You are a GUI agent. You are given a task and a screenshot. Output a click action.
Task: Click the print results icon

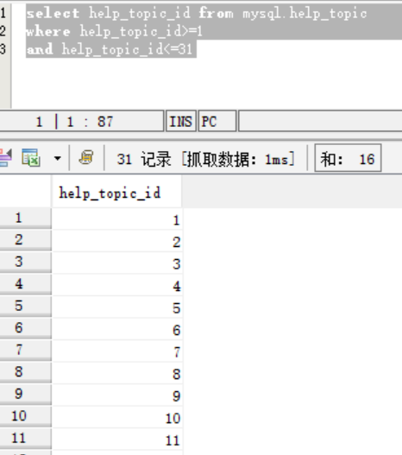[x=86, y=158]
